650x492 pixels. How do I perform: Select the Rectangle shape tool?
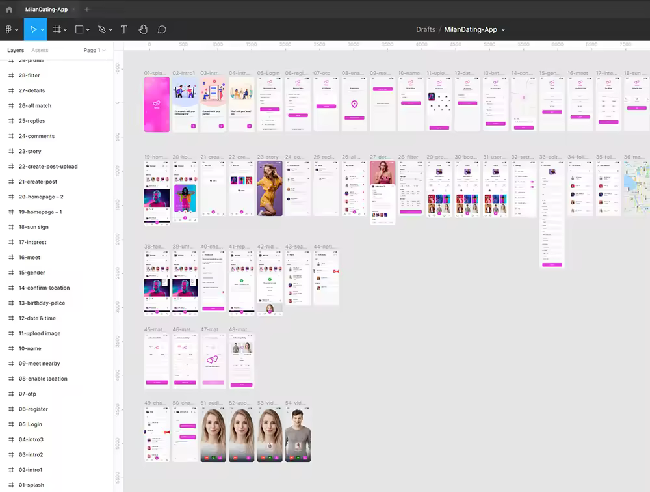click(x=79, y=29)
